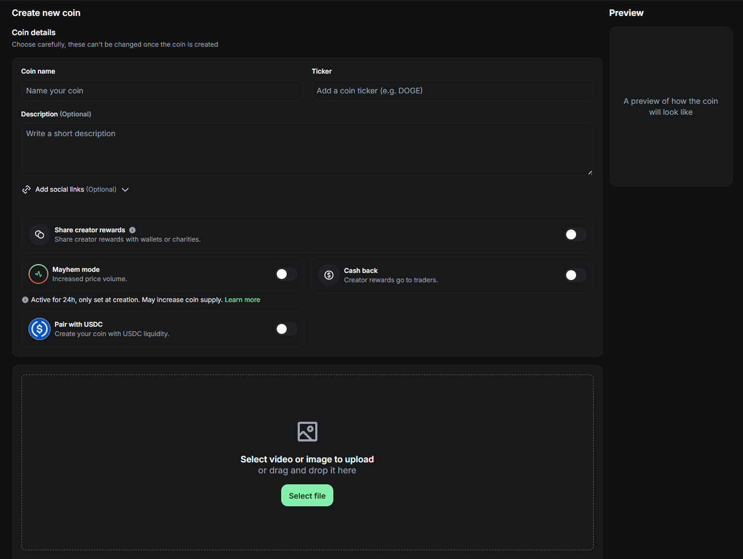Toggle the Cash back switch

576,275
